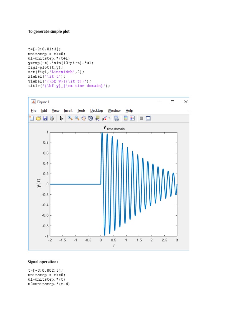Maximize the Figure 1 window

pyautogui.click(x=172, y=102)
